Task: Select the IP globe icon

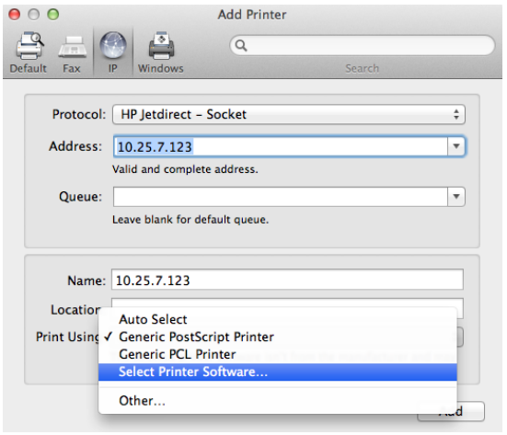Action: [113, 45]
